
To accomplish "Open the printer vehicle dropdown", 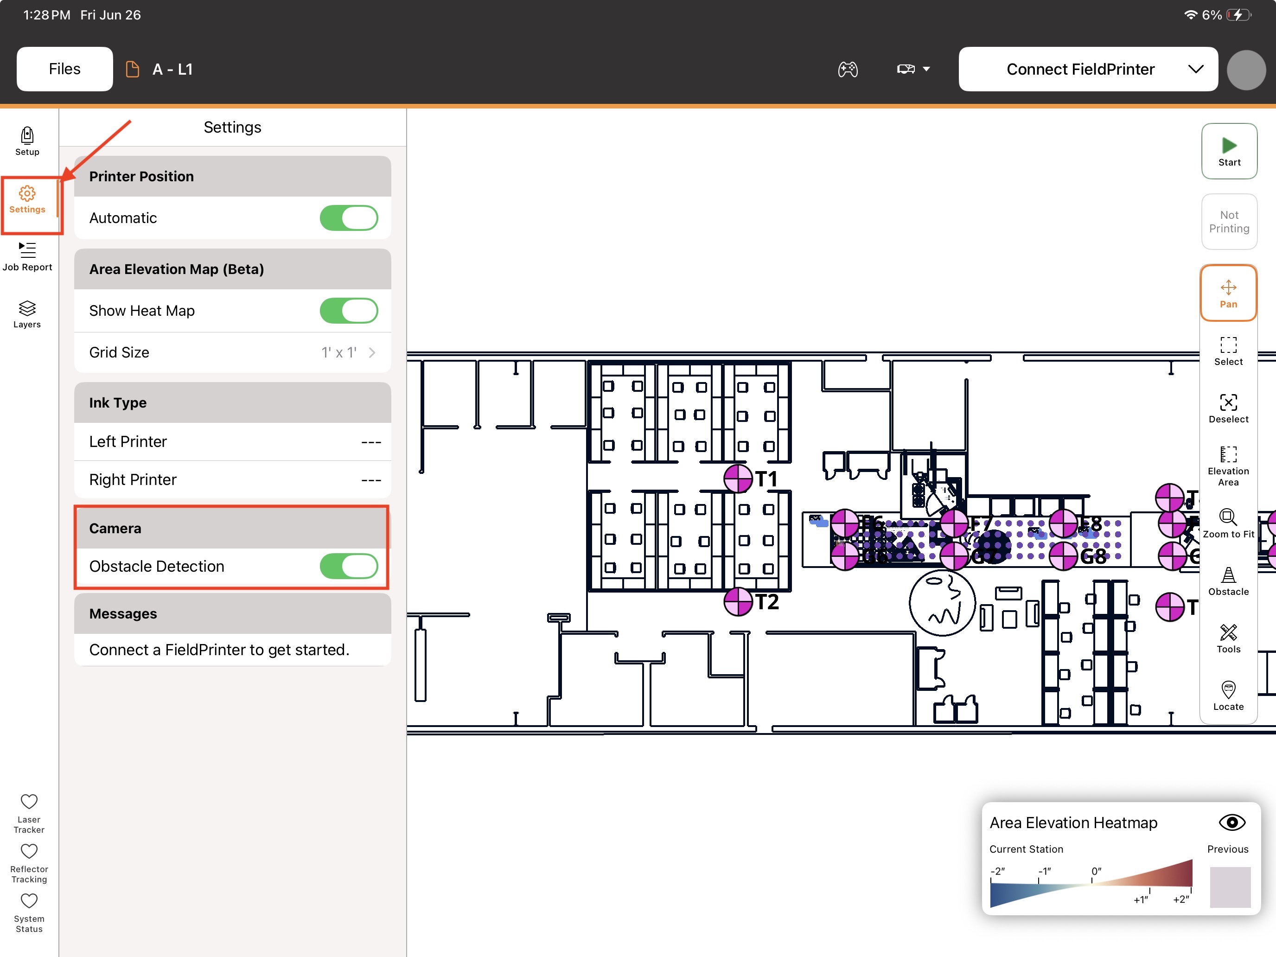I will (913, 69).
